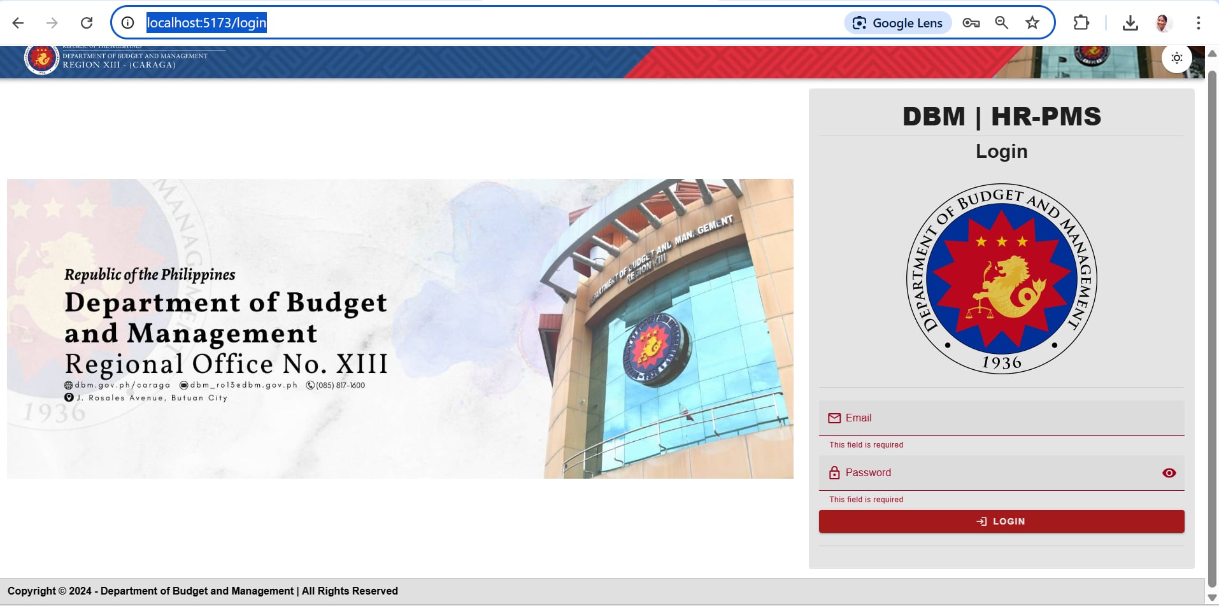Click the envelope icon in Email field
This screenshot has height=606, width=1219.
point(834,418)
